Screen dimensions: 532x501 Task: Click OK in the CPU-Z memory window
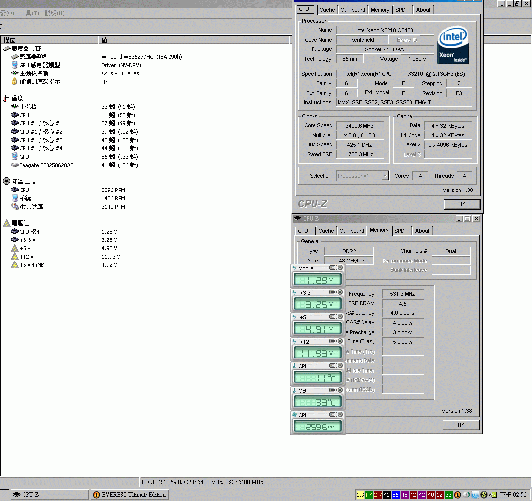point(461,425)
